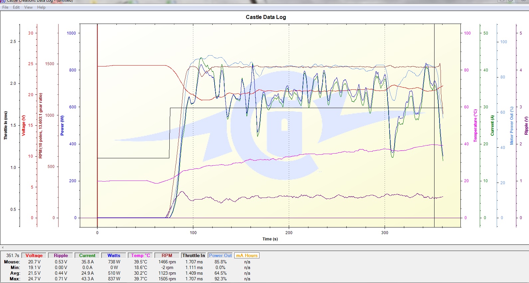Toggle the Power Out series button

point(220,255)
